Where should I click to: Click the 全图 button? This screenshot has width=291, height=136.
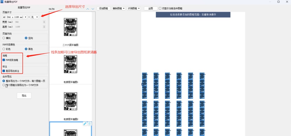pyautogui.click(x=151, y=9)
